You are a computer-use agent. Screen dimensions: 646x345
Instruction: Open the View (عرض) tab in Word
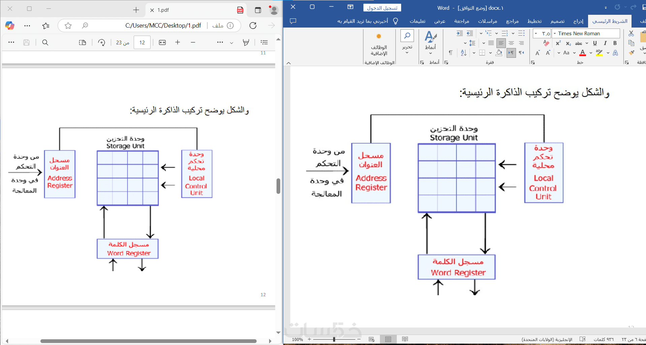(440, 21)
